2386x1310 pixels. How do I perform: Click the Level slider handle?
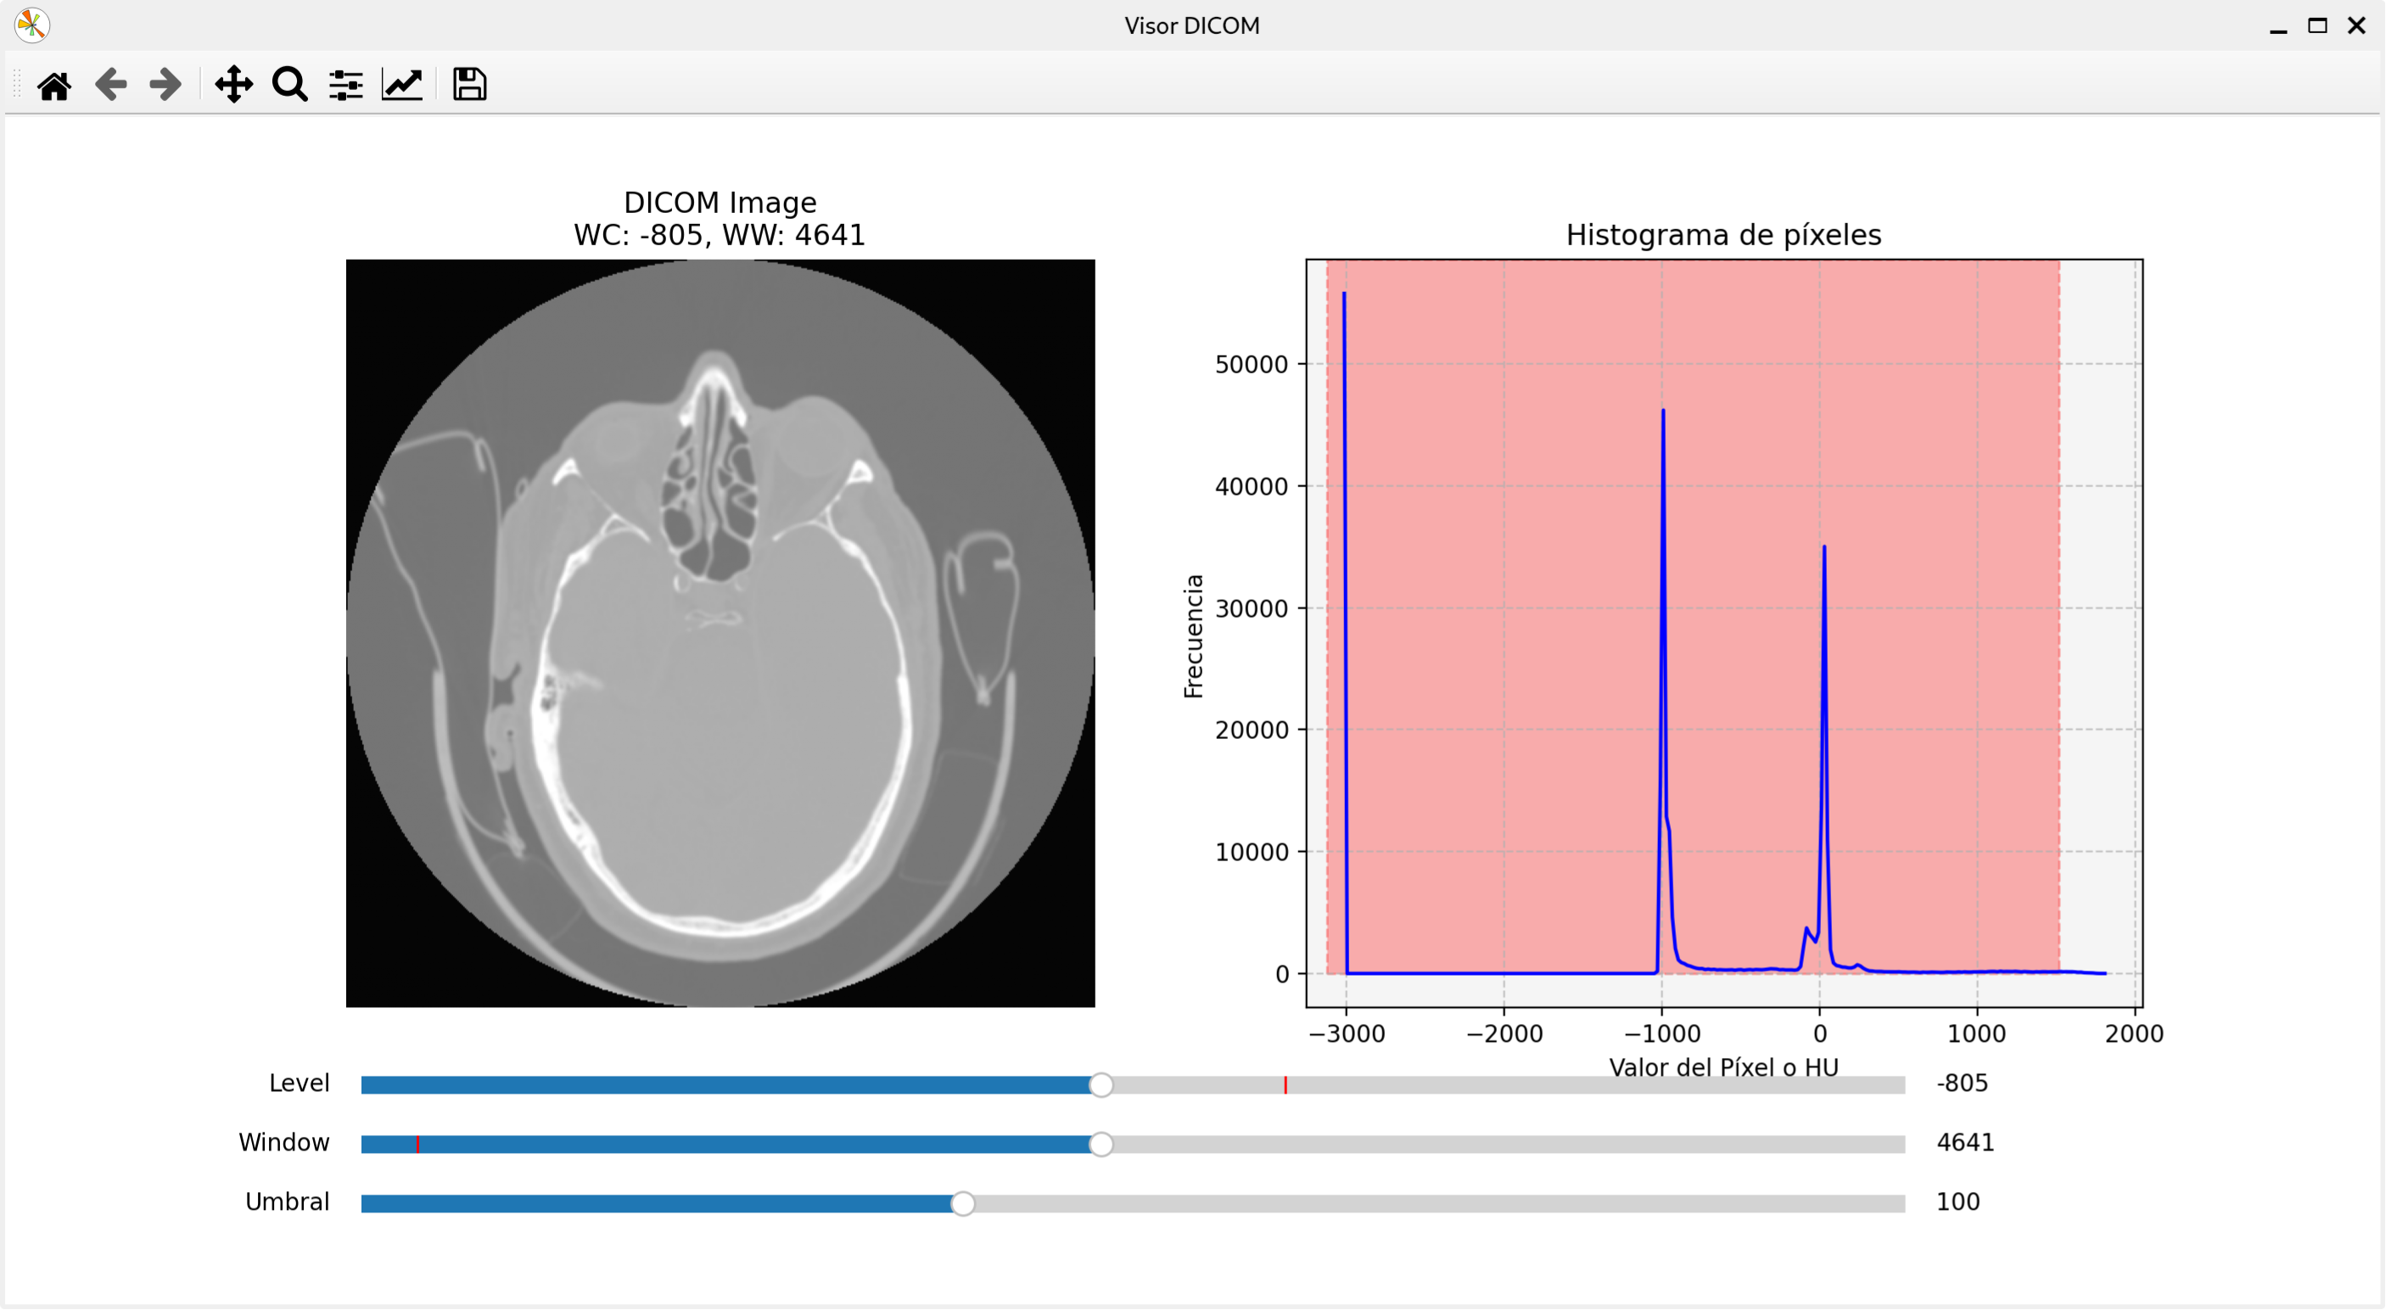[x=1101, y=1085]
